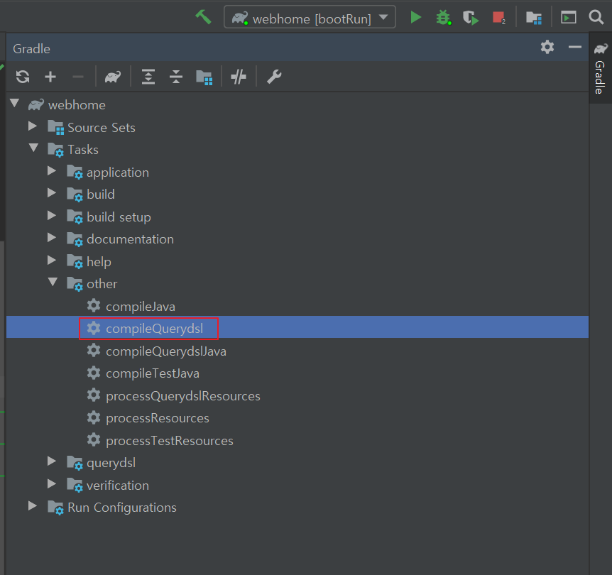612x575 pixels.
Task: Select the compileQuerydslJava task
Action: pyautogui.click(x=166, y=351)
